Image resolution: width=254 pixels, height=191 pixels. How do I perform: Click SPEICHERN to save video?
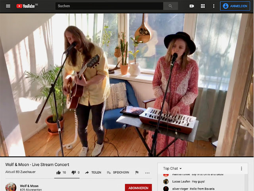(118, 172)
